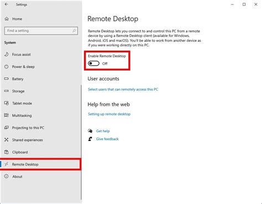This screenshot has width=262, height=204.
Task: Click the Remote Desktop page title
Action: click(113, 19)
